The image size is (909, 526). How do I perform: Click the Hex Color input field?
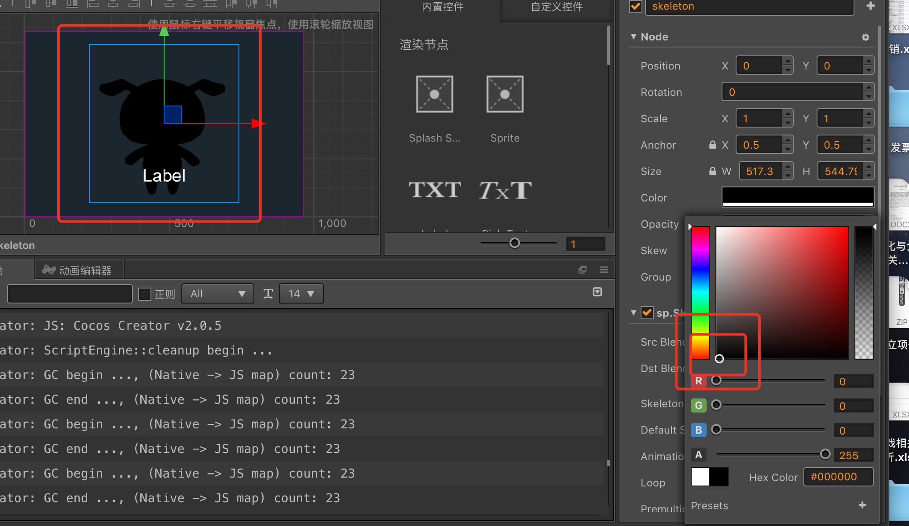838,477
